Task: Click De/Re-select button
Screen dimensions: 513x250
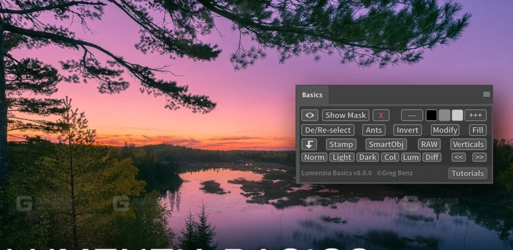Action: (328, 130)
